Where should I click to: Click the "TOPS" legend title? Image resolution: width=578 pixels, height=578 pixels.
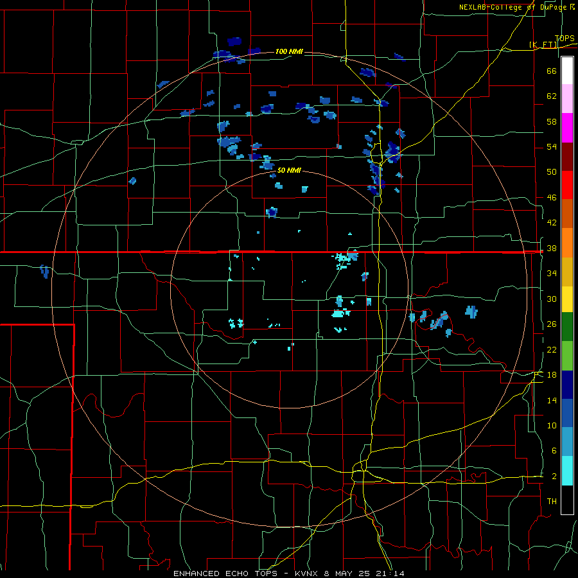pyautogui.click(x=565, y=39)
